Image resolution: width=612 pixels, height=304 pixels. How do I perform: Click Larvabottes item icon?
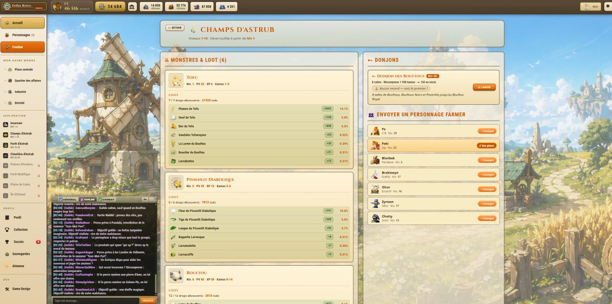pyautogui.click(x=174, y=161)
